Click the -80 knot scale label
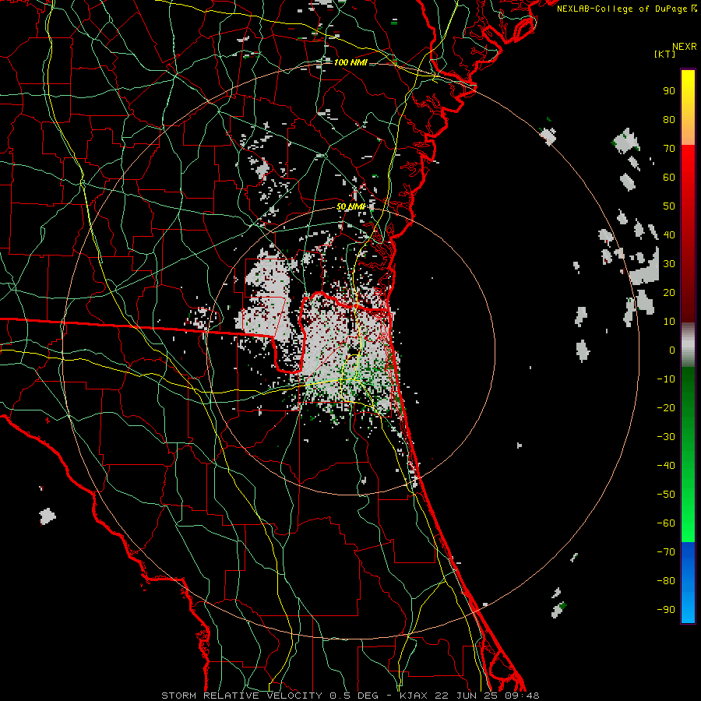The image size is (701, 701). click(x=666, y=581)
